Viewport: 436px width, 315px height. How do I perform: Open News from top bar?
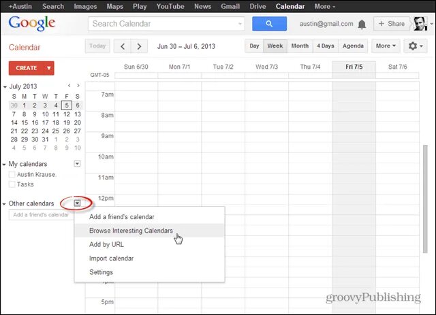pos(203,6)
